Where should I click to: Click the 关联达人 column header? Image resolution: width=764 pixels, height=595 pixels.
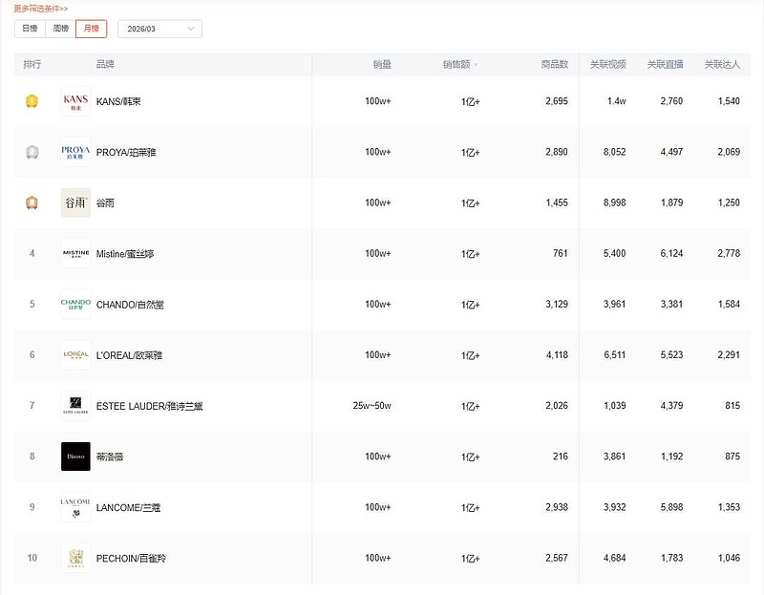[x=722, y=65]
